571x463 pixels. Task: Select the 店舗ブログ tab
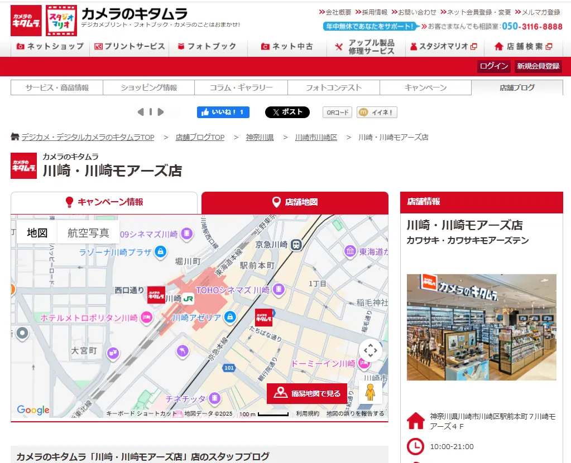click(517, 87)
